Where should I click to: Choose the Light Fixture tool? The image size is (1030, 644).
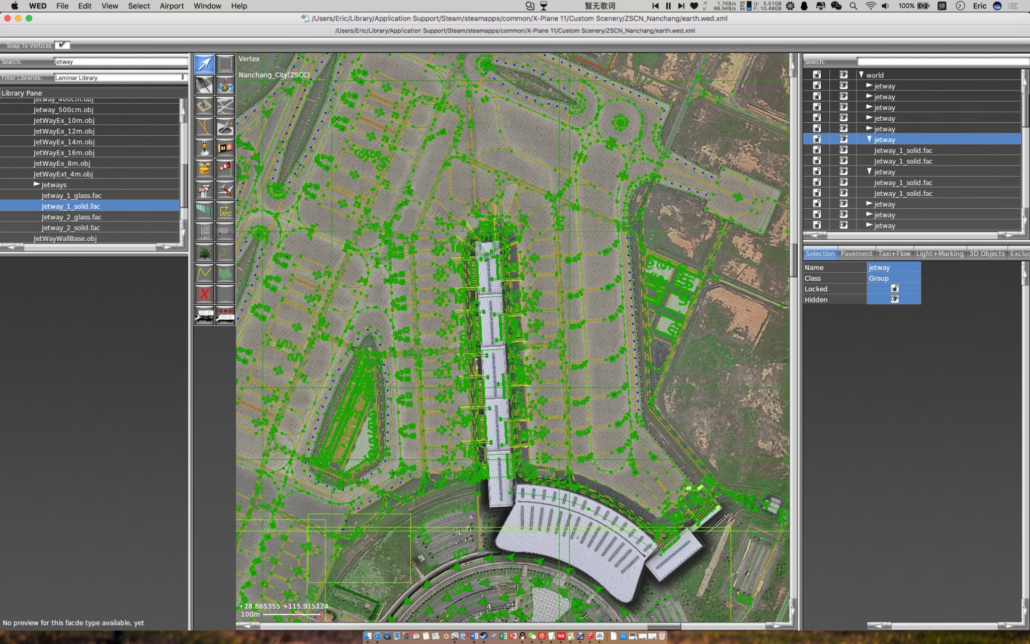coord(204,148)
